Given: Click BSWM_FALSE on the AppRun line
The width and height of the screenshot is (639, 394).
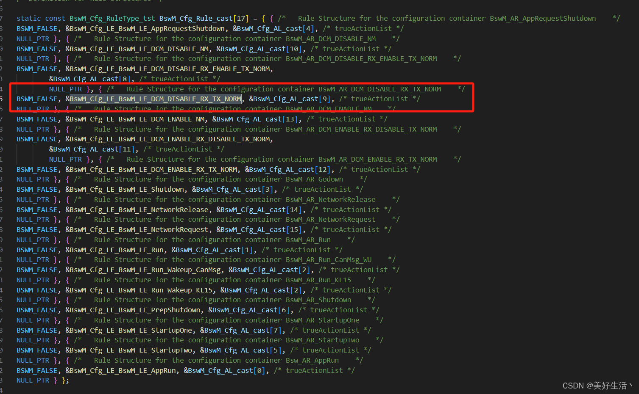Looking at the screenshot, I should 37,370.
